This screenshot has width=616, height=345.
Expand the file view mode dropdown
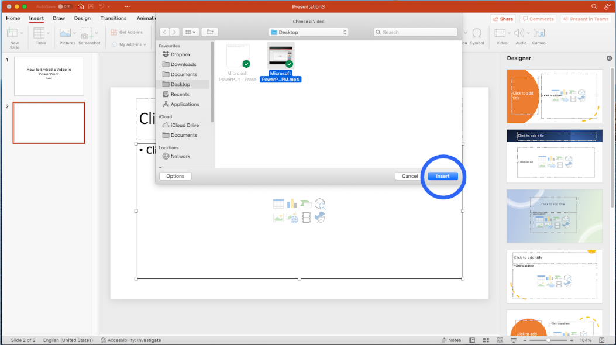[x=190, y=32]
